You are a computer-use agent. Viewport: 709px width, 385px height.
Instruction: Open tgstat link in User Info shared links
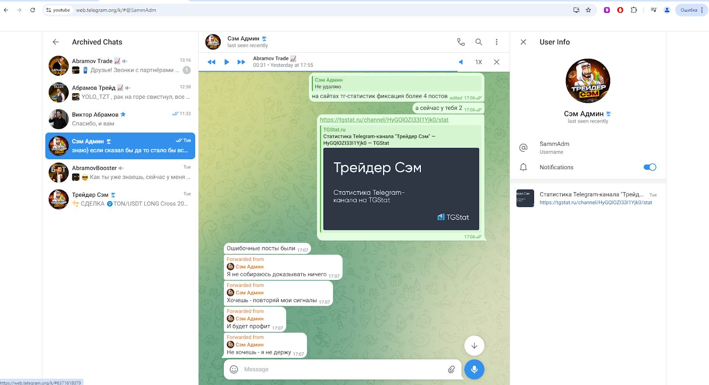[596, 202]
